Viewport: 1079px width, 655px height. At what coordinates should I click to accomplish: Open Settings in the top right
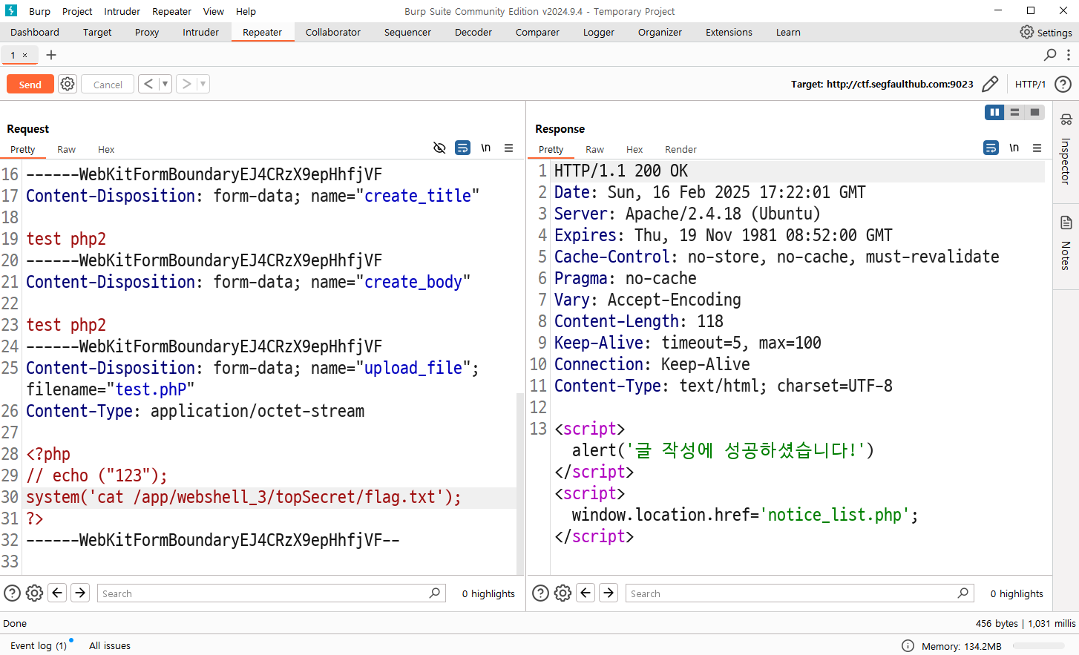(1046, 32)
